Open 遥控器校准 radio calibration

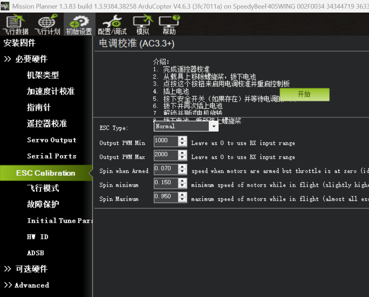(x=47, y=123)
